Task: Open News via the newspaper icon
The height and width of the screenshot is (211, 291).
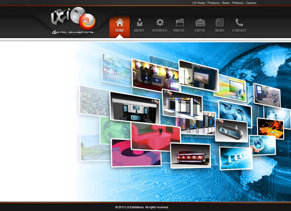Action: pos(220,22)
